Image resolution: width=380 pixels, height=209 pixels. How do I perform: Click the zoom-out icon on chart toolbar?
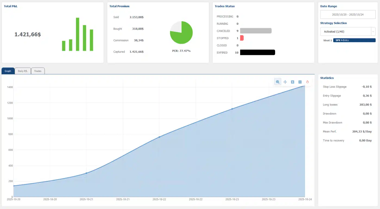[x=300, y=82]
